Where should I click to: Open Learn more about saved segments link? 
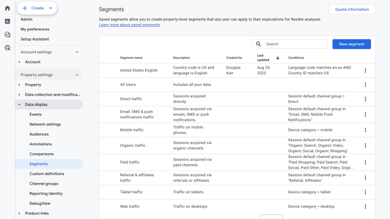click(x=130, y=25)
